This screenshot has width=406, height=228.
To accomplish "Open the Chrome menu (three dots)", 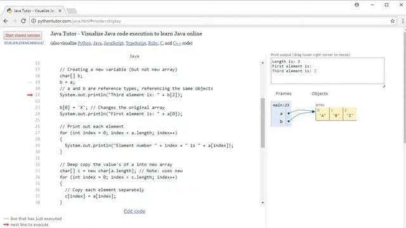I will tap(403, 21).
